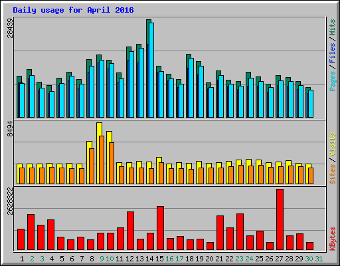Click day 9 on the x-axis
The image size is (340, 266).
[x=102, y=259]
